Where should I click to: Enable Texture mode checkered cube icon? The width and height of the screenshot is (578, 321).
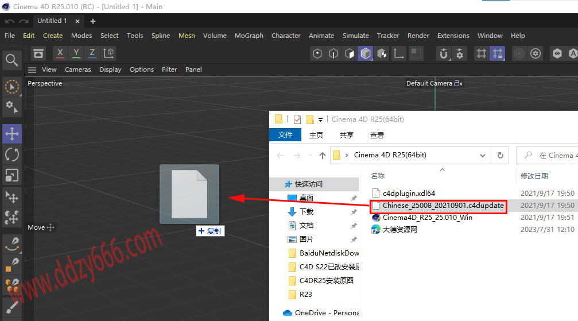(x=382, y=54)
